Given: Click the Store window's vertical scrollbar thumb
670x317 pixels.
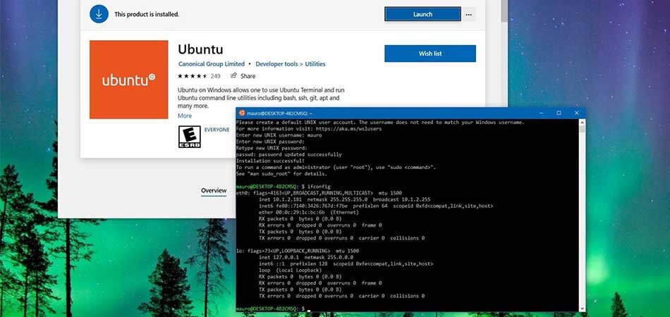Looking at the screenshot, I should 504,11.
